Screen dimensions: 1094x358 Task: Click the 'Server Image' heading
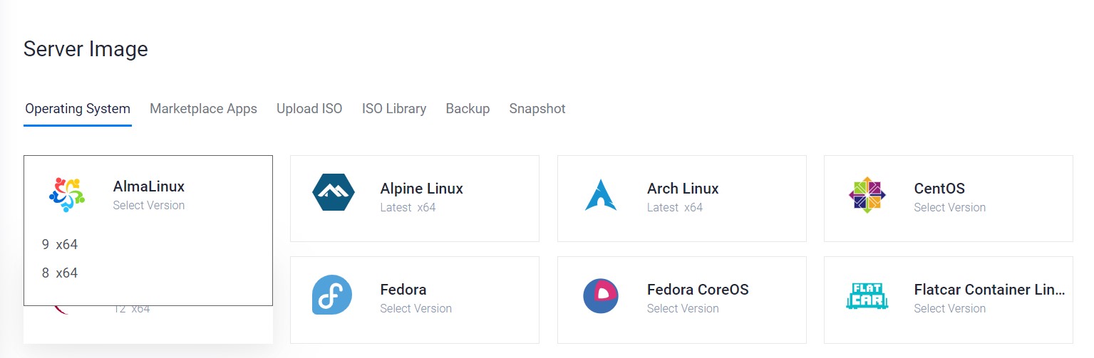(x=86, y=49)
